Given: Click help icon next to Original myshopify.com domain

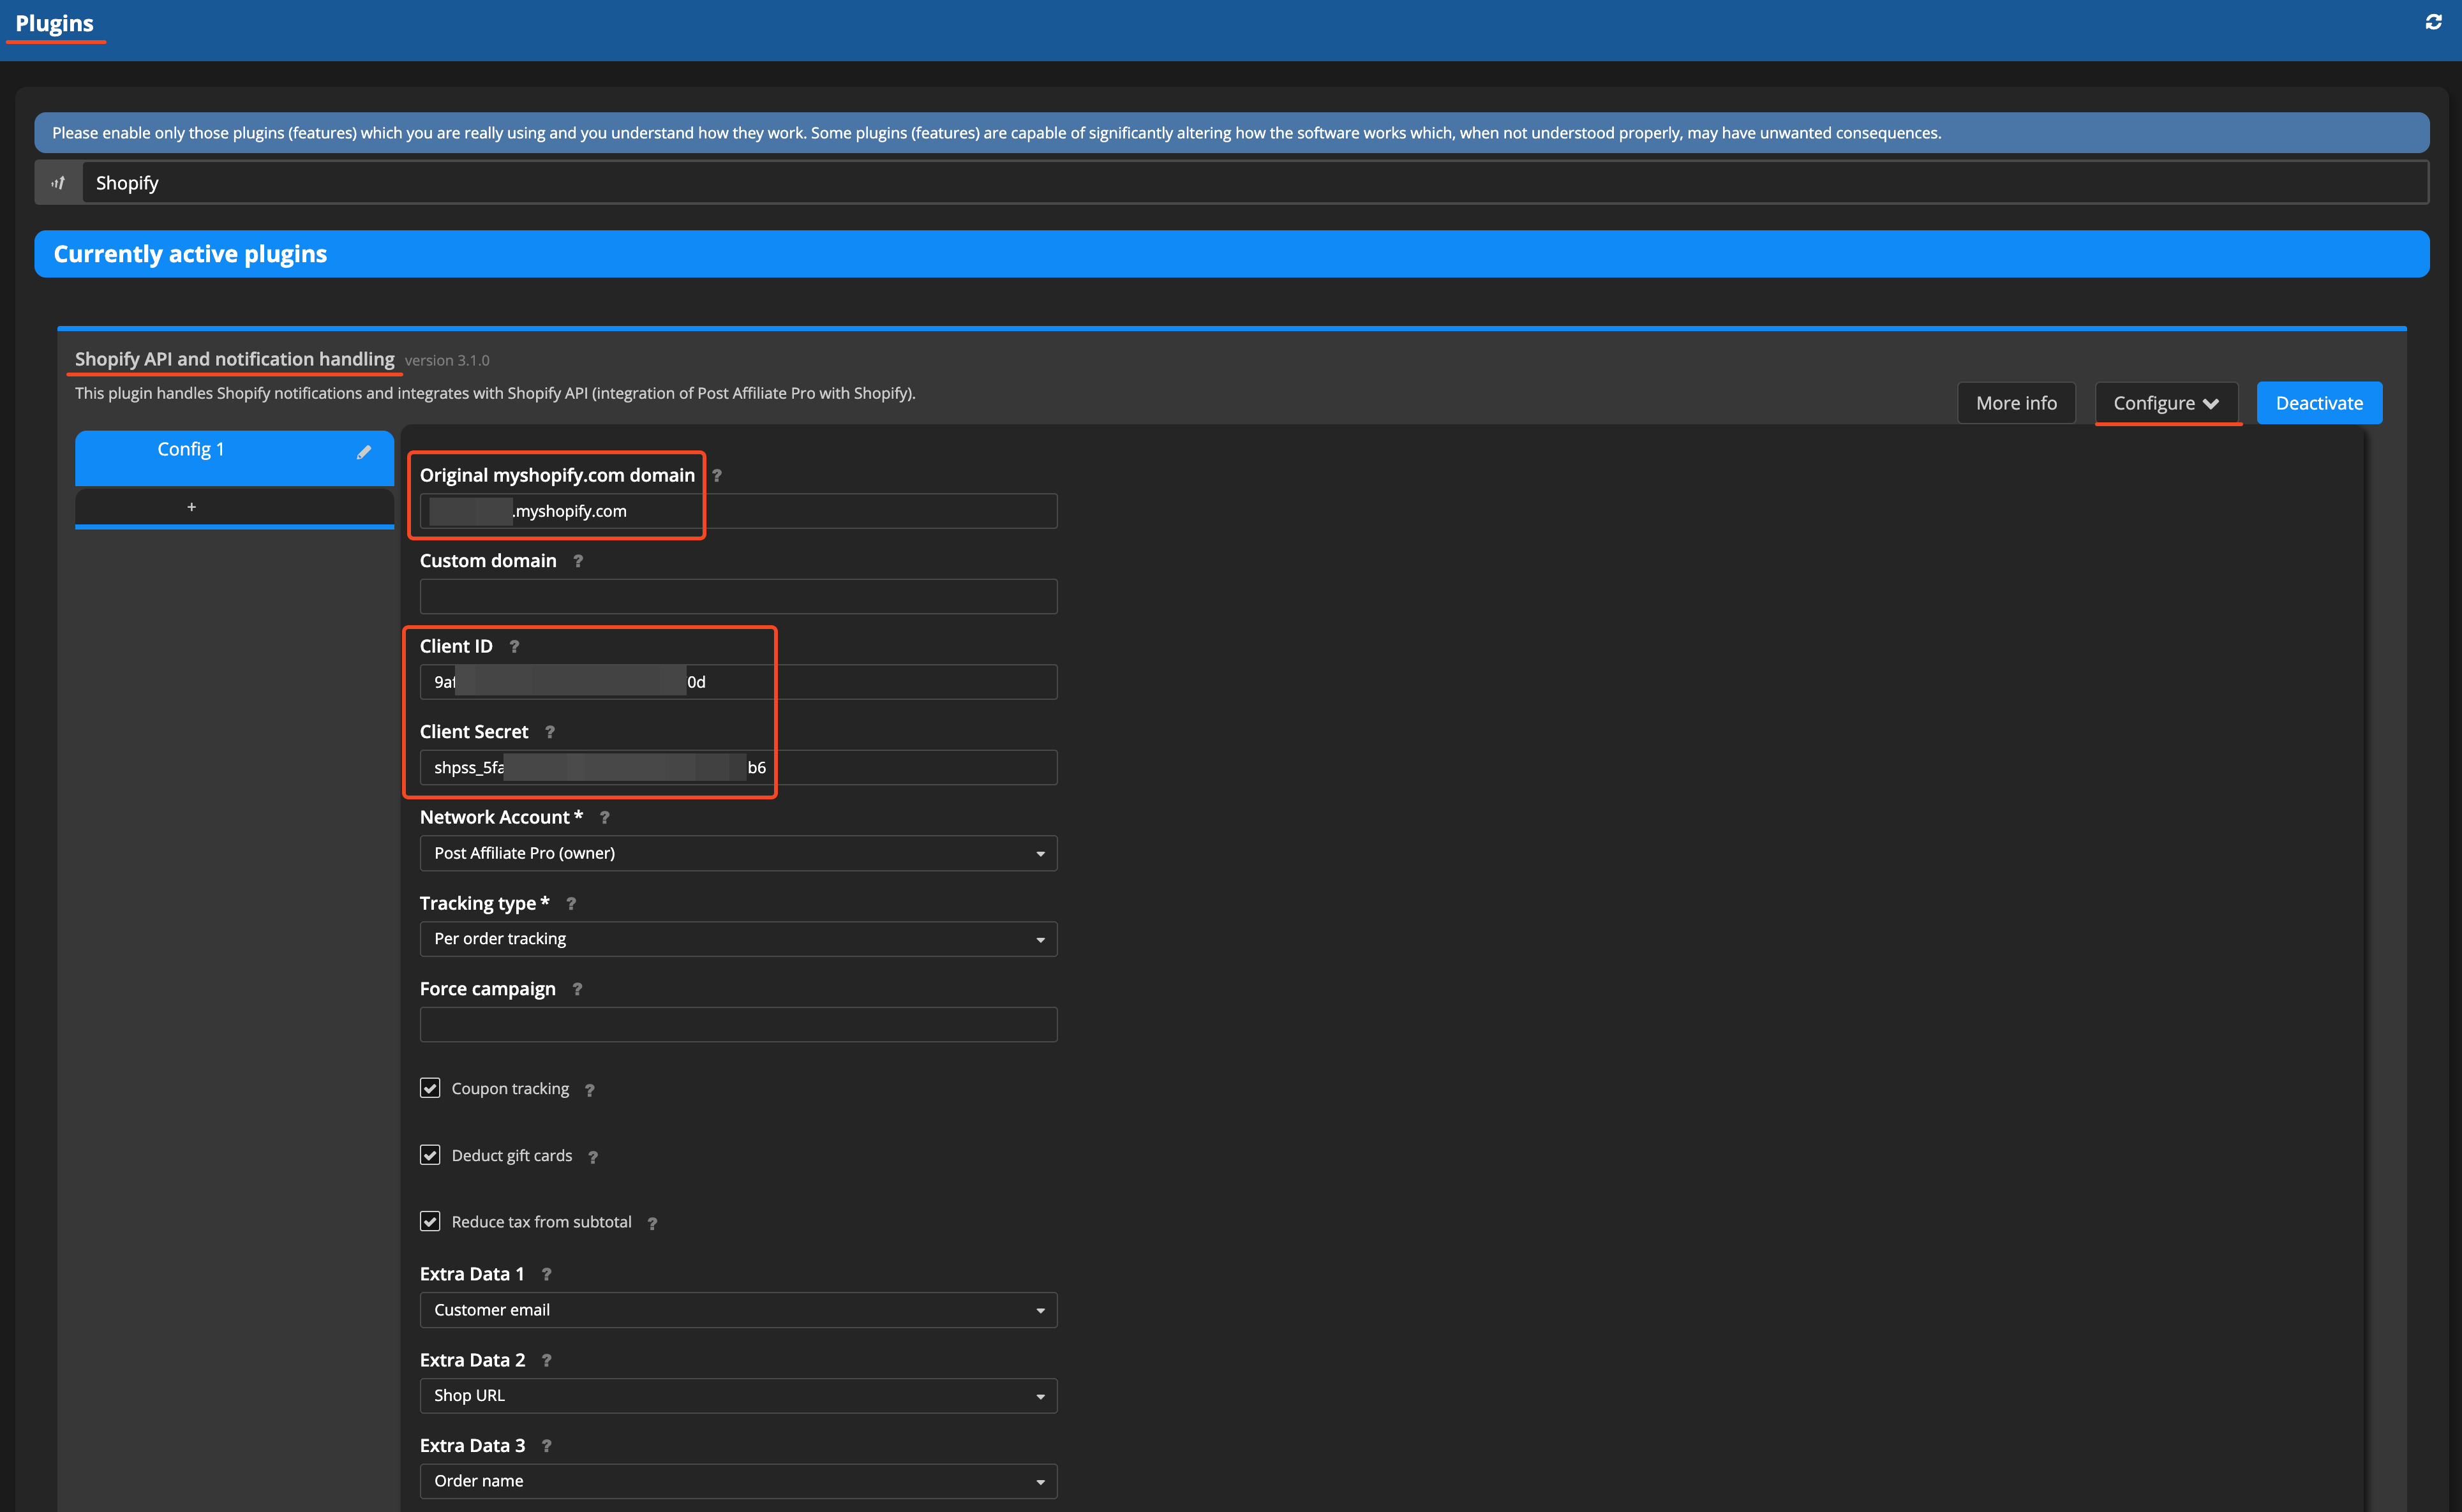Looking at the screenshot, I should 717,476.
